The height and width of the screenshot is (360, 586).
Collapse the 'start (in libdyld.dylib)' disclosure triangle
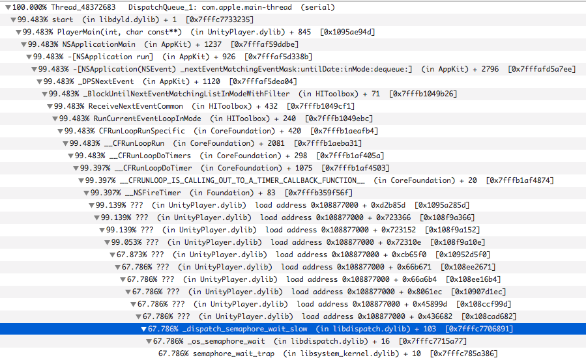[x=13, y=20]
